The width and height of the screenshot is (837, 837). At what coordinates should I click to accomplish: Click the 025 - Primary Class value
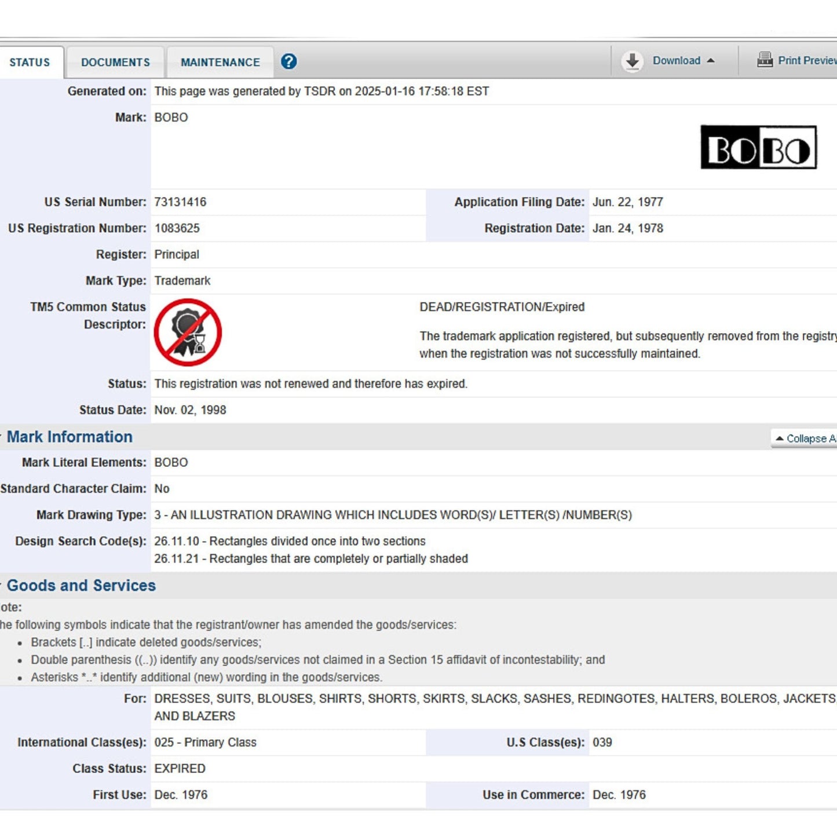pyautogui.click(x=205, y=743)
